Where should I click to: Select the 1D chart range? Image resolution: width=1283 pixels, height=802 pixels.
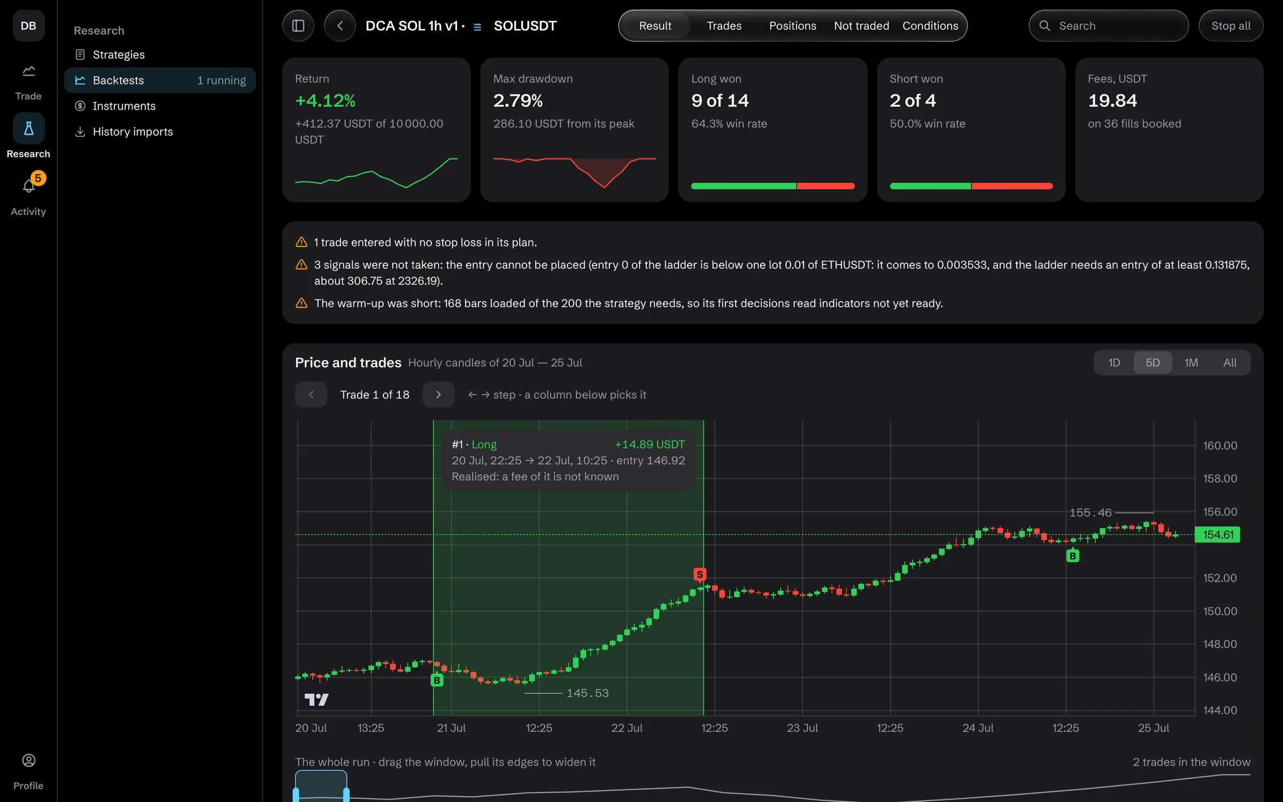click(x=1114, y=363)
